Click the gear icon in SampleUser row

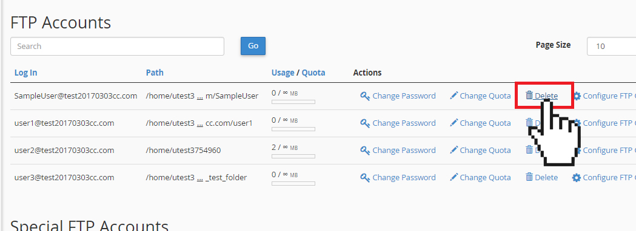click(x=577, y=96)
